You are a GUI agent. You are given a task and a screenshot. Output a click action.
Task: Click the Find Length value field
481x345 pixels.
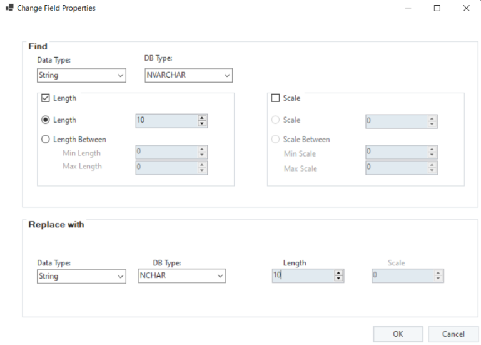(x=166, y=120)
